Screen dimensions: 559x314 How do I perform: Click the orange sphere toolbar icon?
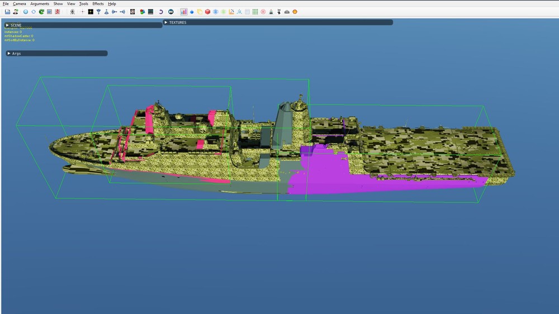pyautogui.click(x=295, y=12)
